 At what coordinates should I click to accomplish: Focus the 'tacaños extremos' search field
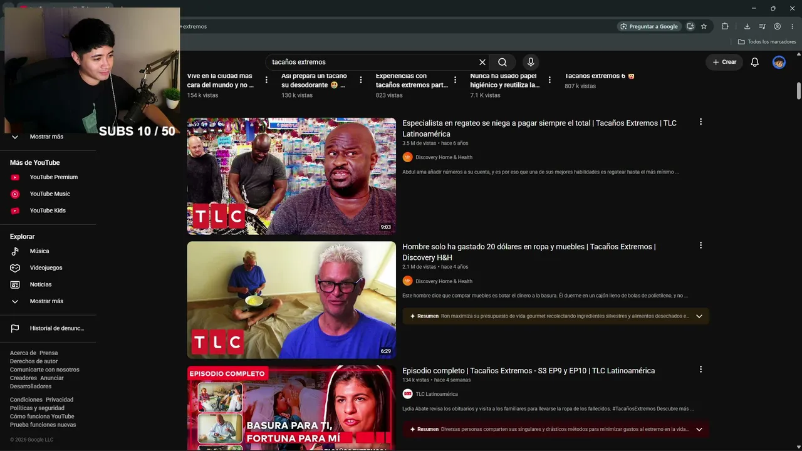[x=373, y=62]
